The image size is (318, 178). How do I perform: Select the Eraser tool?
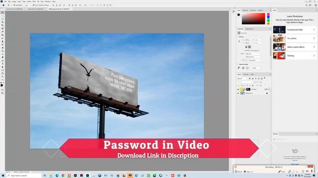(2, 48)
